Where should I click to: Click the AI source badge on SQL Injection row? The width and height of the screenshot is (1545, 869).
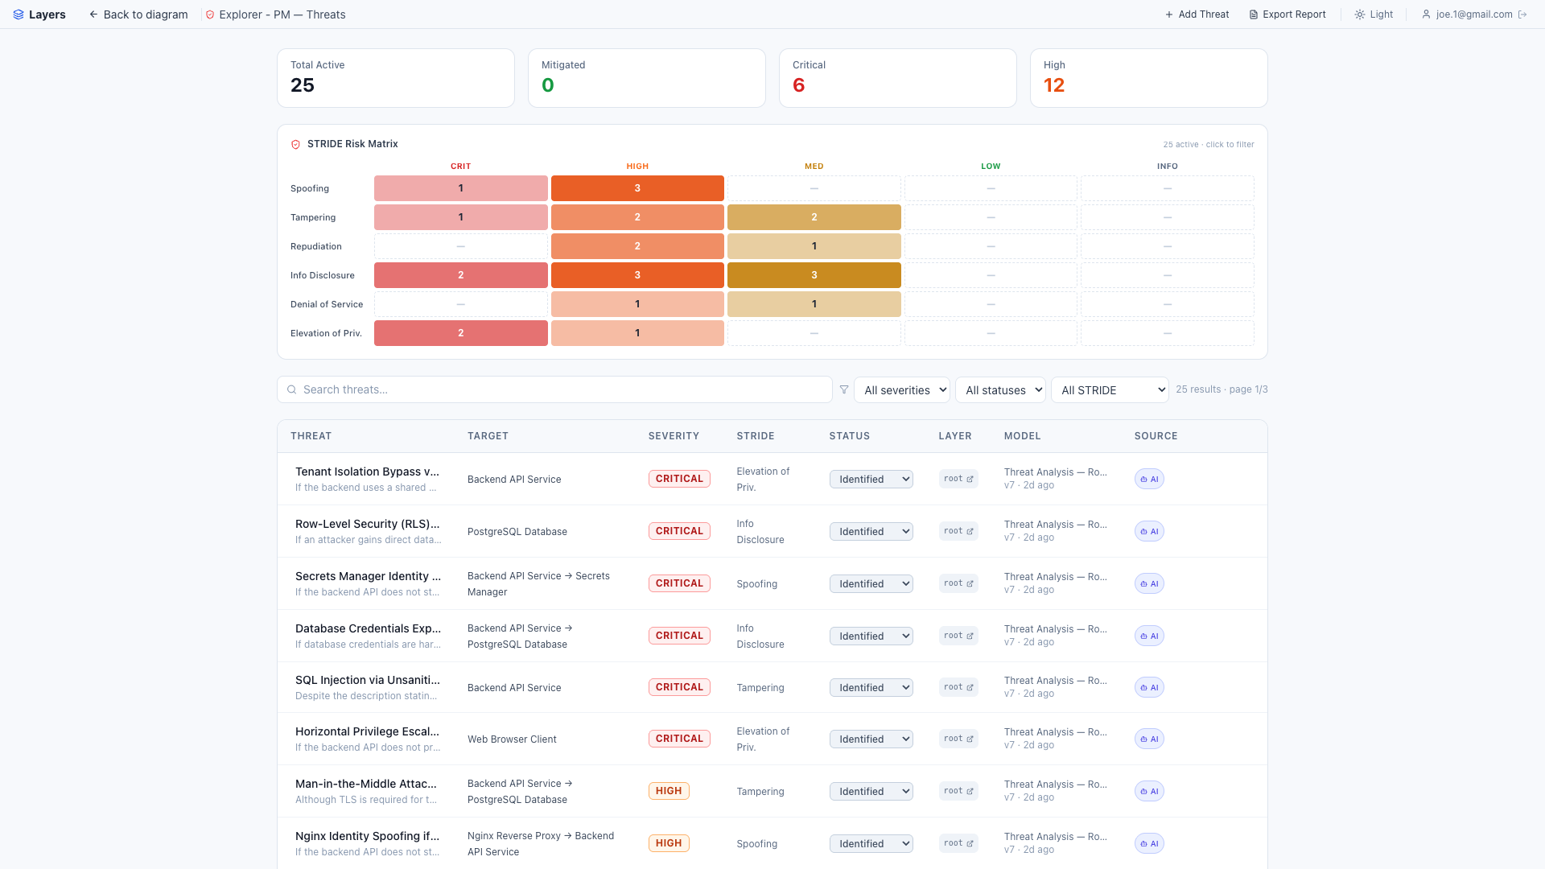(x=1149, y=687)
